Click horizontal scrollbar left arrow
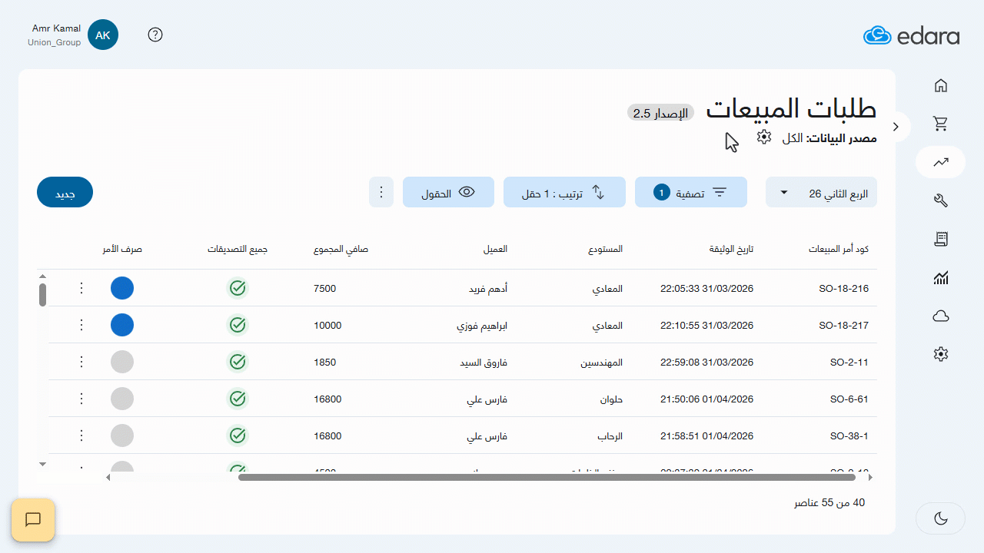 tap(108, 477)
